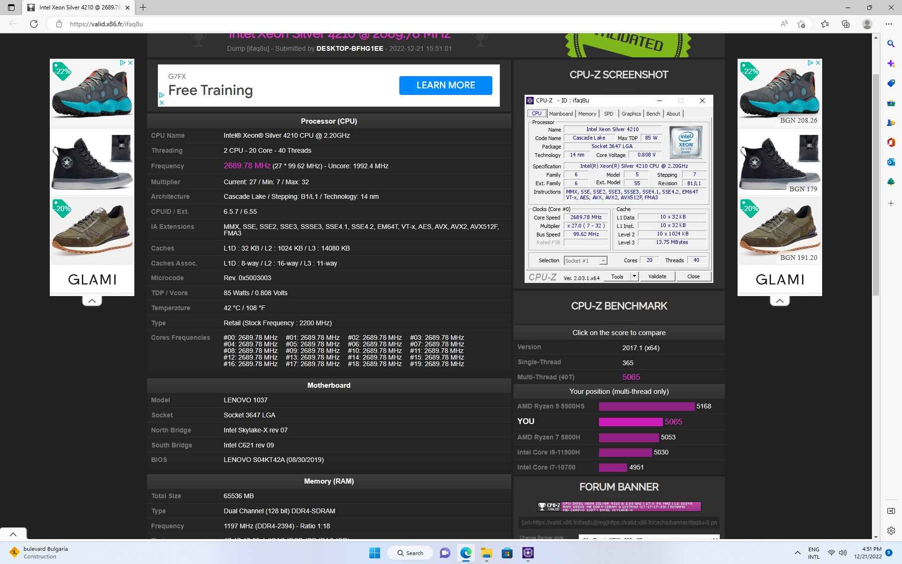902x564 pixels.
Task: Click 'LENOVO 1037' model value
Action: 245,400
